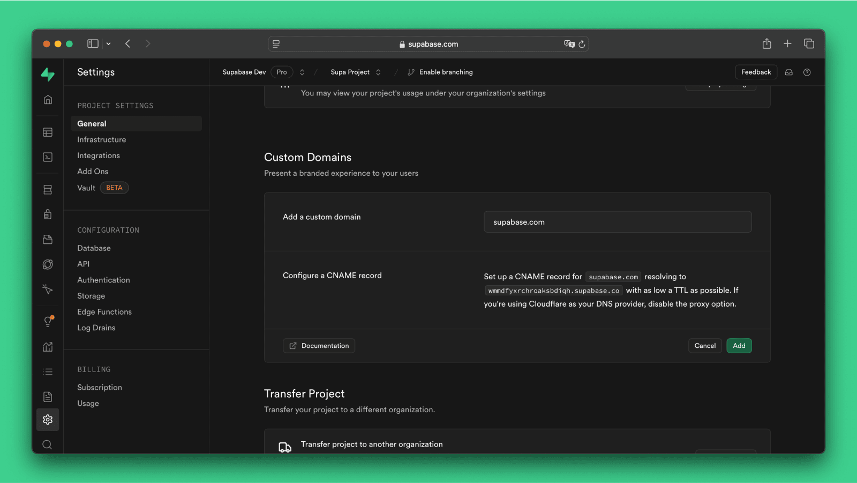Toggle the Safari sidebar icon
Image resolution: width=857 pixels, height=483 pixels.
coord(93,44)
